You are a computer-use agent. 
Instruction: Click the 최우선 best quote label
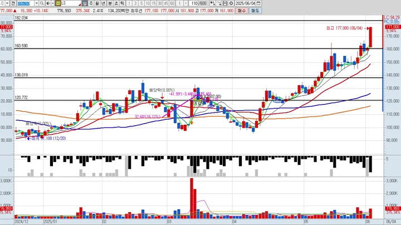click(x=136, y=11)
